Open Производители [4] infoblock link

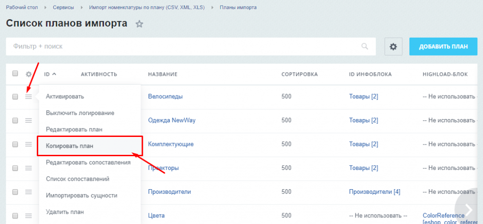(x=375, y=192)
